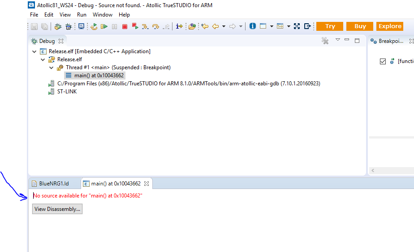This screenshot has width=414, height=252.
Task: Click the Suspend pause icon
Action: [x=114, y=26]
